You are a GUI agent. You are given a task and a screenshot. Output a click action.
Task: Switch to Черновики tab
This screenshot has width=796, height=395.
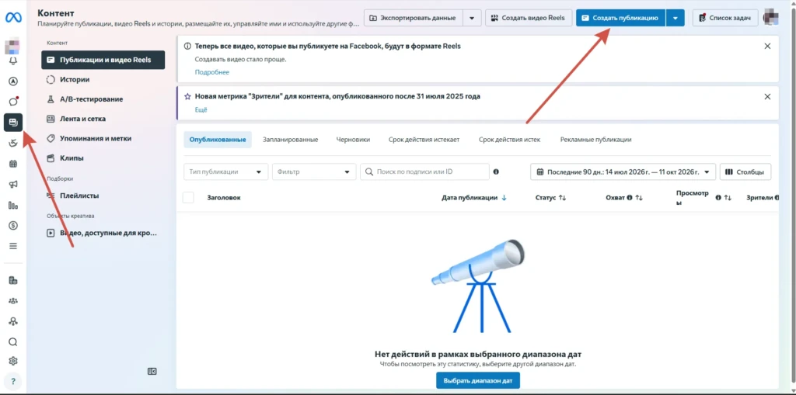(353, 140)
